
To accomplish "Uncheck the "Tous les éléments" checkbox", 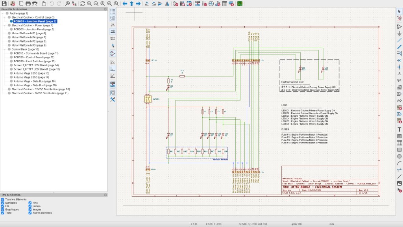I will (3, 199).
